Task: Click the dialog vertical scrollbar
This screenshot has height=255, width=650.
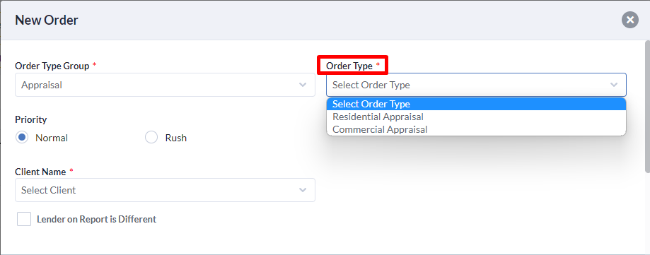Action: (x=647, y=106)
